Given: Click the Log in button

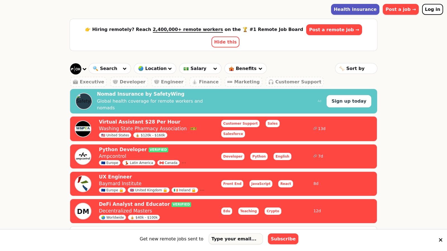Looking at the screenshot, I should (432, 9).
